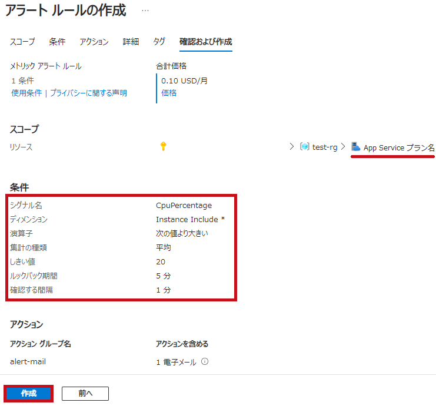Click the ルックバック期間 label
436x406 pixels.
coord(34,276)
